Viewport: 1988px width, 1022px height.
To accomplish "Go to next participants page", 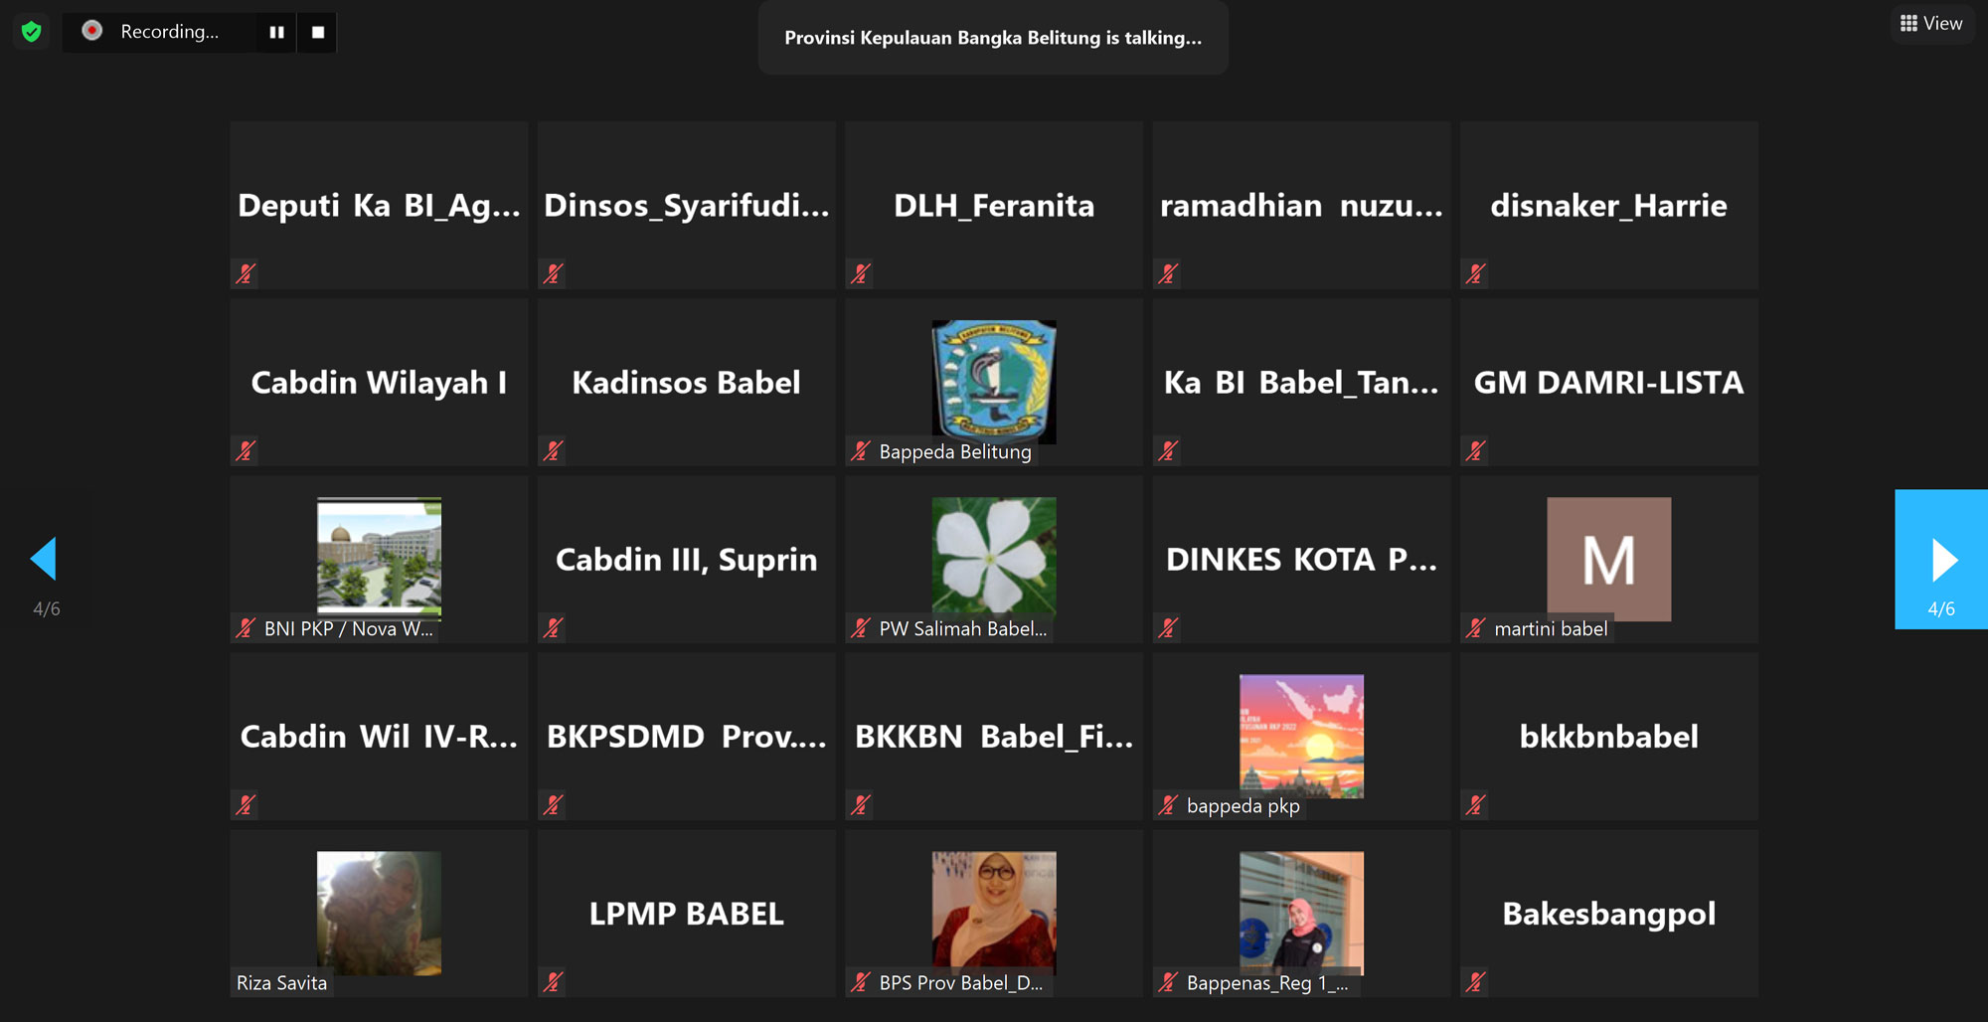I will click(1941, 559).
